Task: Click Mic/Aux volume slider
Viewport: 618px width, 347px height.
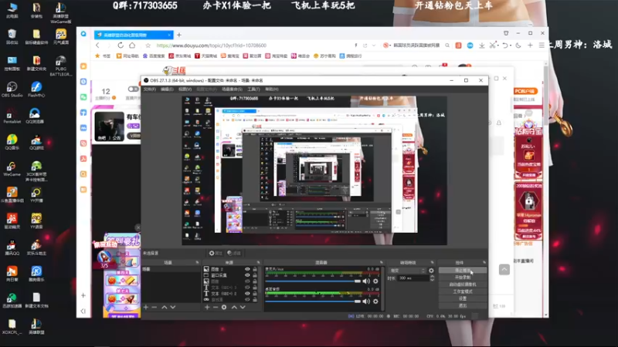Action: [313, 281]
